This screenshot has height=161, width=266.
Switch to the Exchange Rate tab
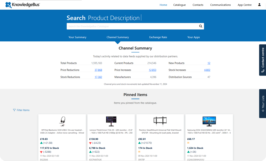coord(158,37)
